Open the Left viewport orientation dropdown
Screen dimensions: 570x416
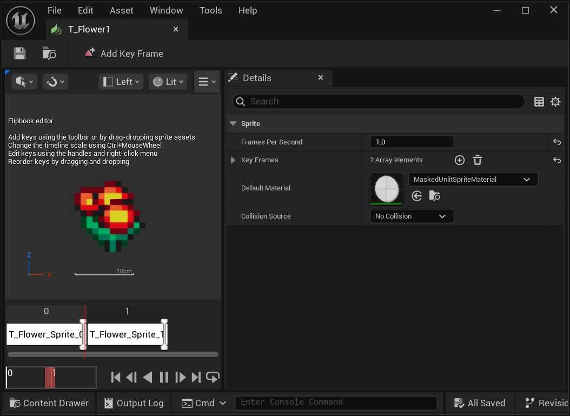[121, 82]
